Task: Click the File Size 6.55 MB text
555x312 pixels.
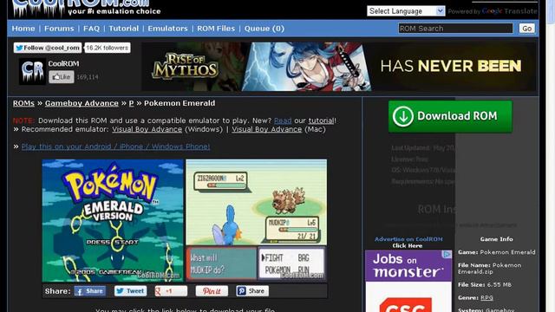Action: click(485, 285)
